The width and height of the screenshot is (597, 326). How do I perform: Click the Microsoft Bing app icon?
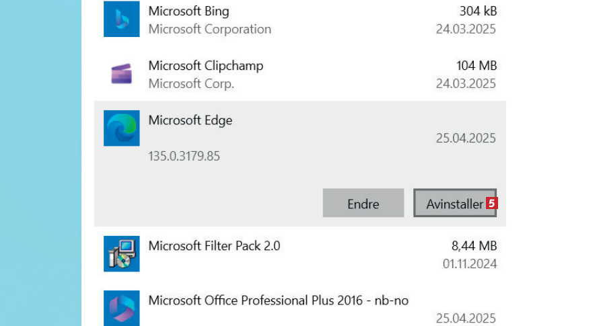coord(121,19)
